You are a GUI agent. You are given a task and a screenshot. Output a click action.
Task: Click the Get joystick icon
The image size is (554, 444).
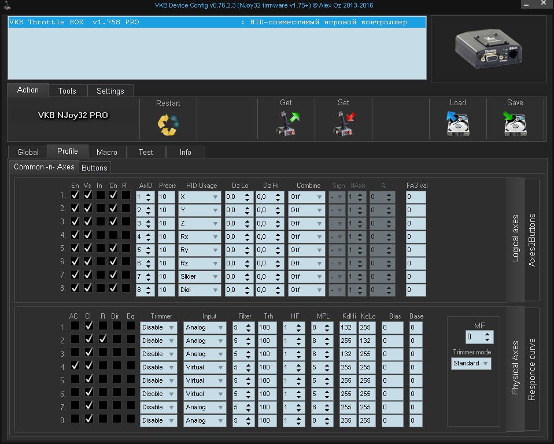tap(286, 124)
